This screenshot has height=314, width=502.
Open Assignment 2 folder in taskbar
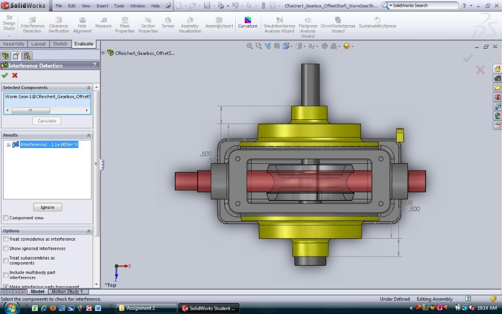tap(140, 308)
